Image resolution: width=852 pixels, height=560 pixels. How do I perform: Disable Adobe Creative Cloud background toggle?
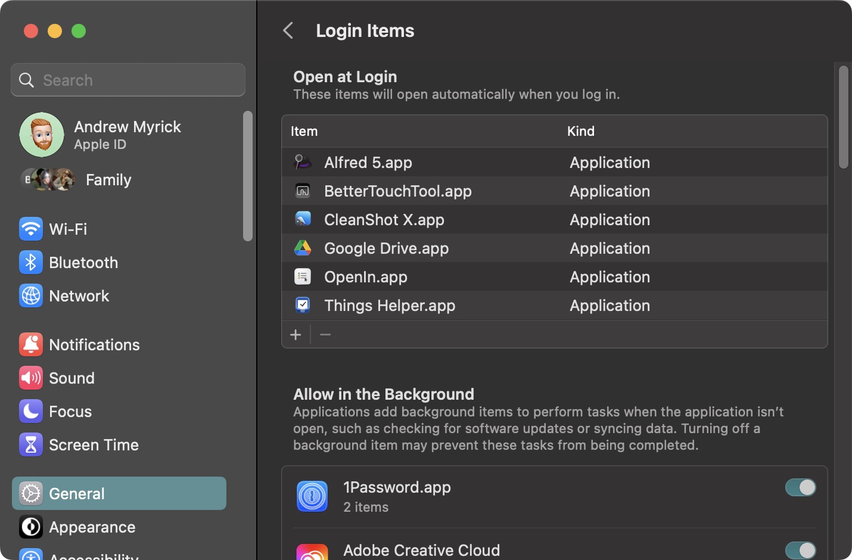(x=800, y=550)
